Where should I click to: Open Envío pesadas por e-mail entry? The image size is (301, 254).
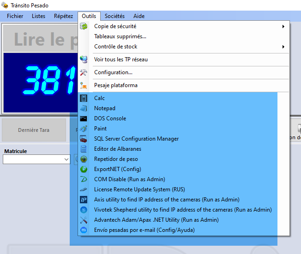coord(184,230)
